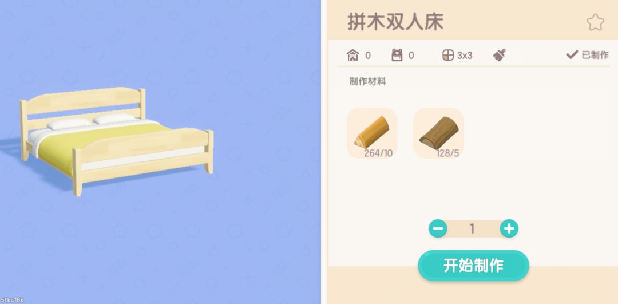Viewport: 618px width, 304px height.
Task: Click the 128/5 material count
Action: coord(447,153)
